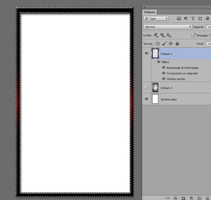
Task: Select the Calque 1 layer thumbnail
Action: pos(155,53)
